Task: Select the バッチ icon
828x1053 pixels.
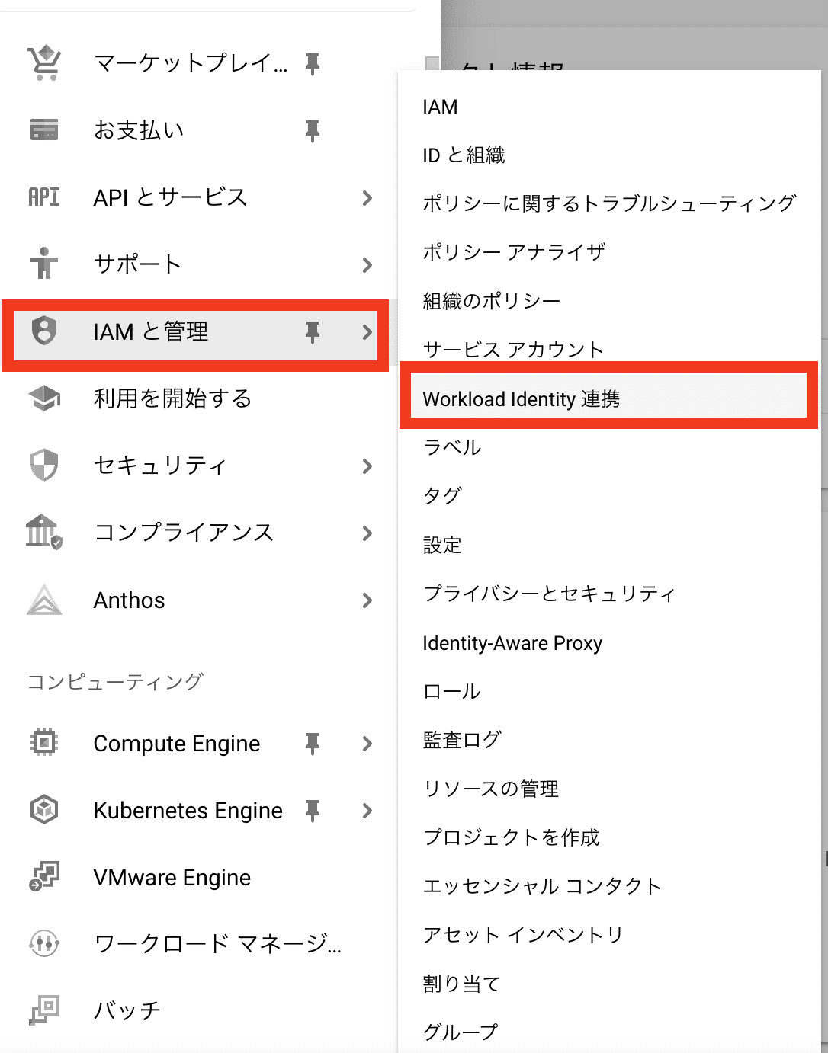Action: (43, 1010)
